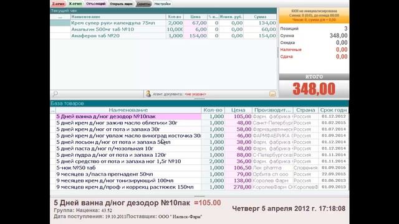
Task: Select '5 дней крем д/ног увлаж масло виноград' row
Action: 199,136
